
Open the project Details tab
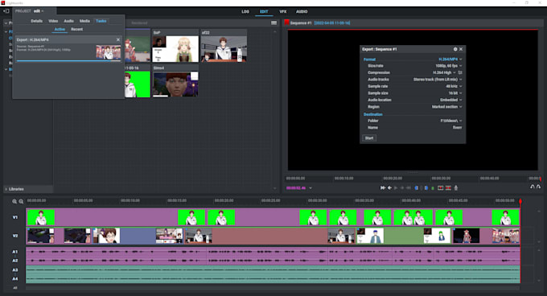coord(37,21)
